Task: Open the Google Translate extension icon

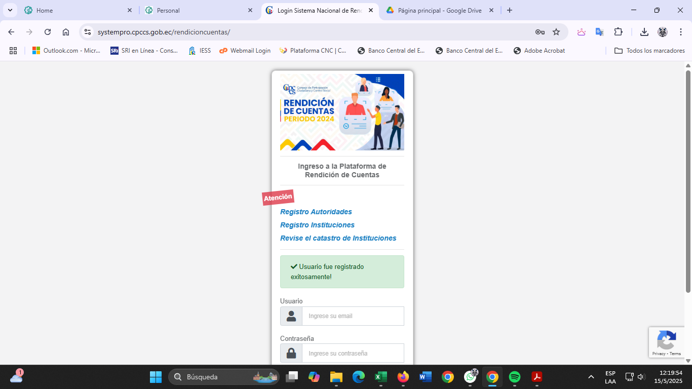Action: pyautogui.click(x=599, y=32)
